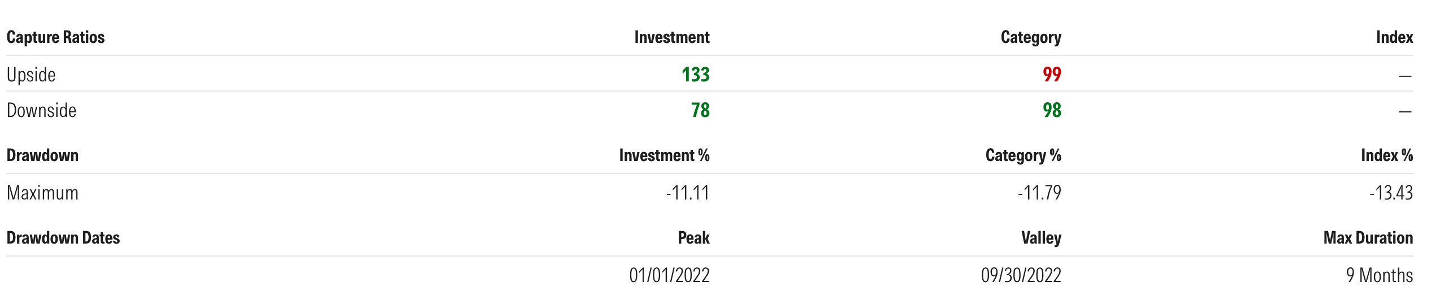
Task: Click the Upside investment value 133
Action: click(695, 75)
